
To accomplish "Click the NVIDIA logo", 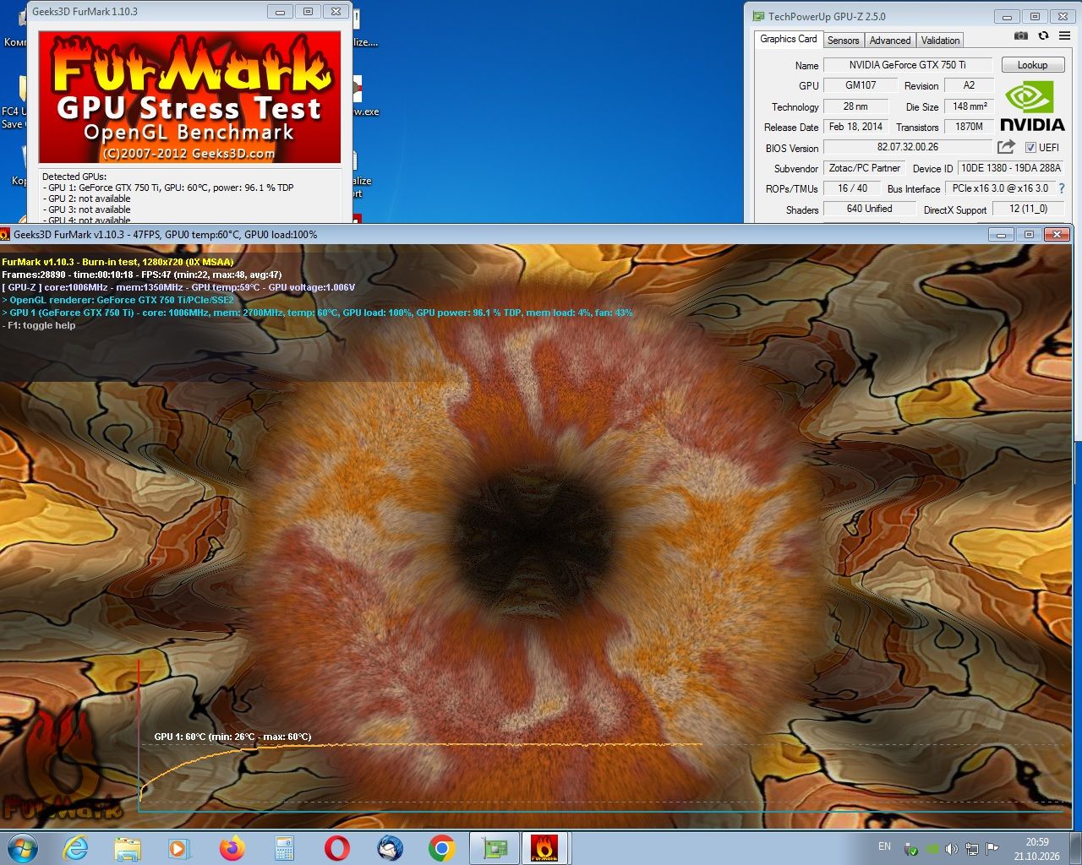I will 1032,106.
